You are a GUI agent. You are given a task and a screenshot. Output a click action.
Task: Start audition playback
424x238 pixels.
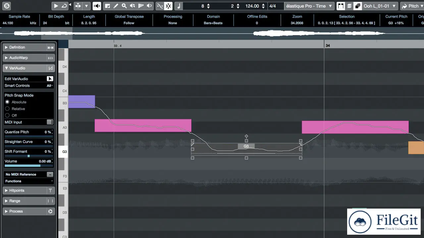56,6
